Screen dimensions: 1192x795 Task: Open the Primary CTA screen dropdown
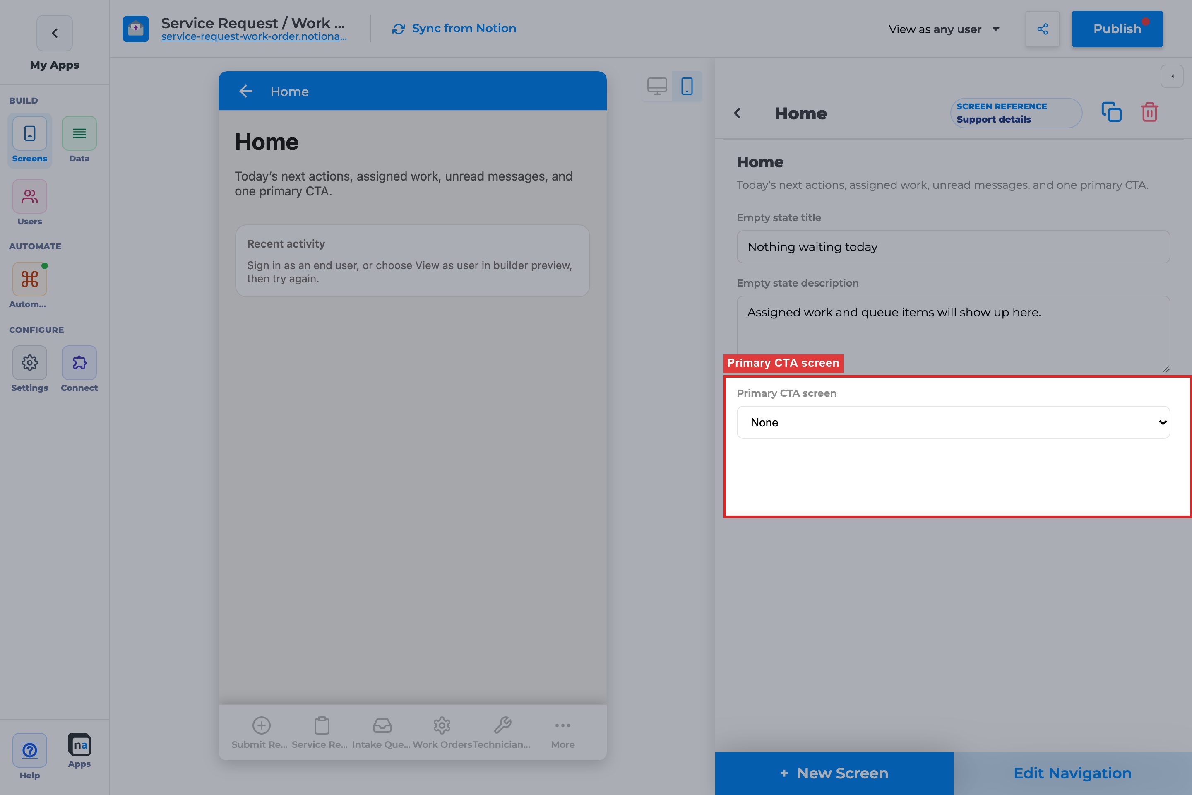point(953,422)
